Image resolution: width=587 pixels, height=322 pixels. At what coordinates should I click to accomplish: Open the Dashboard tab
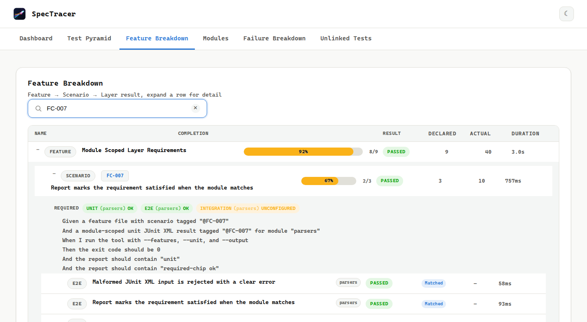coord(36,38)
